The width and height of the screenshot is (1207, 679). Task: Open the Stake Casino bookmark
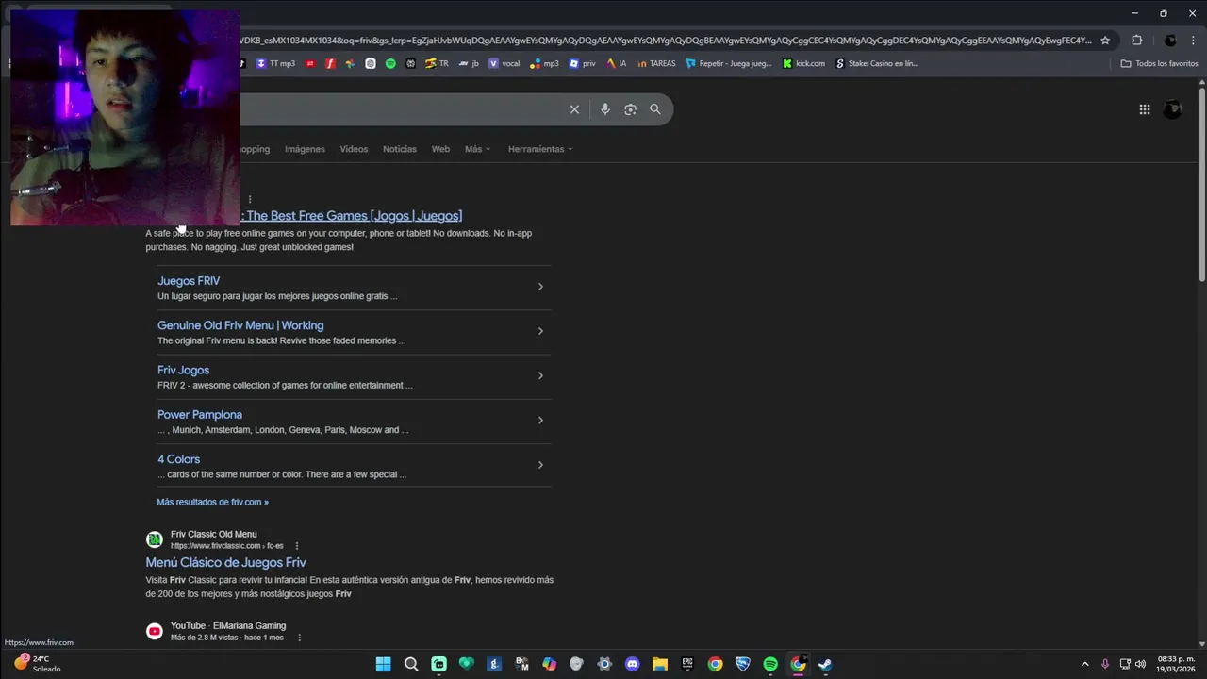pos(877,64)
